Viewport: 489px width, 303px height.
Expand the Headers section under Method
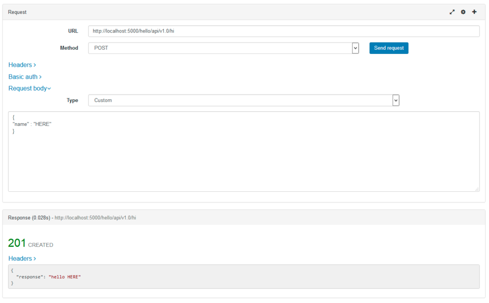(x=22, y=65)
